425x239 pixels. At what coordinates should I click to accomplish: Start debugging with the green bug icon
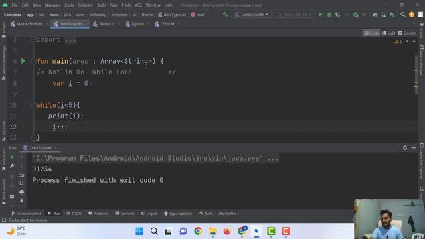329,15
